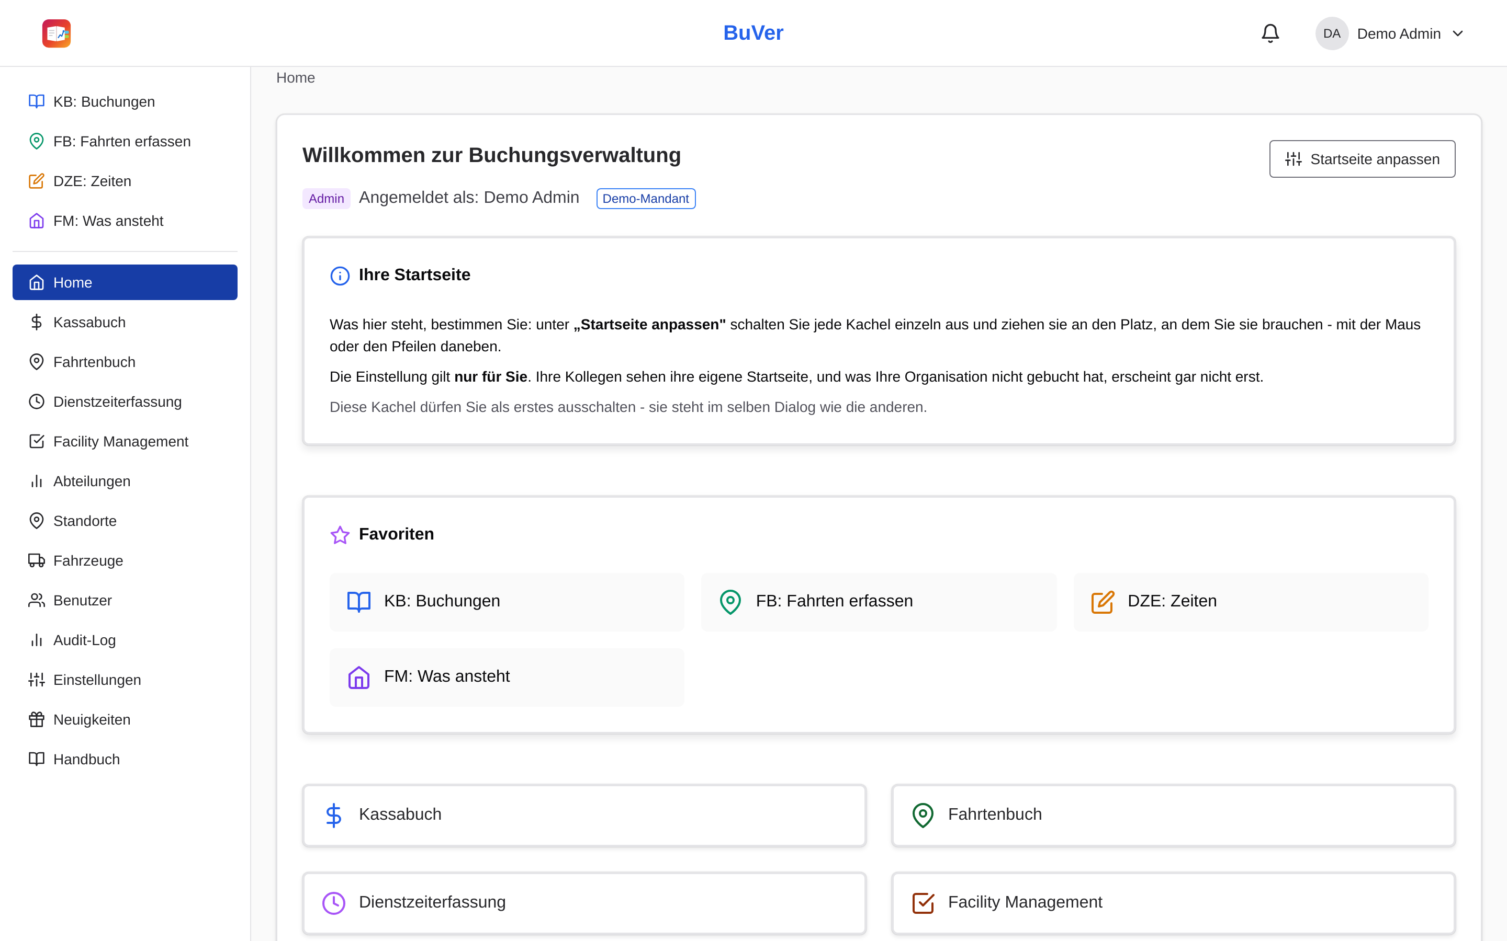Click the Willkommen zur Buchungsverwaltung heading
The image size is (1507, 941).
pyautogui.click(x=491, y=155)
